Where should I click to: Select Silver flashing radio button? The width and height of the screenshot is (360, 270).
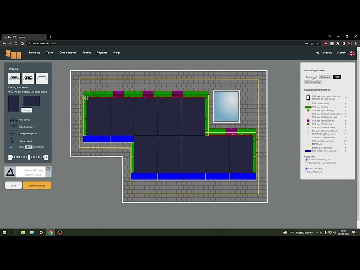click(306, 172)
